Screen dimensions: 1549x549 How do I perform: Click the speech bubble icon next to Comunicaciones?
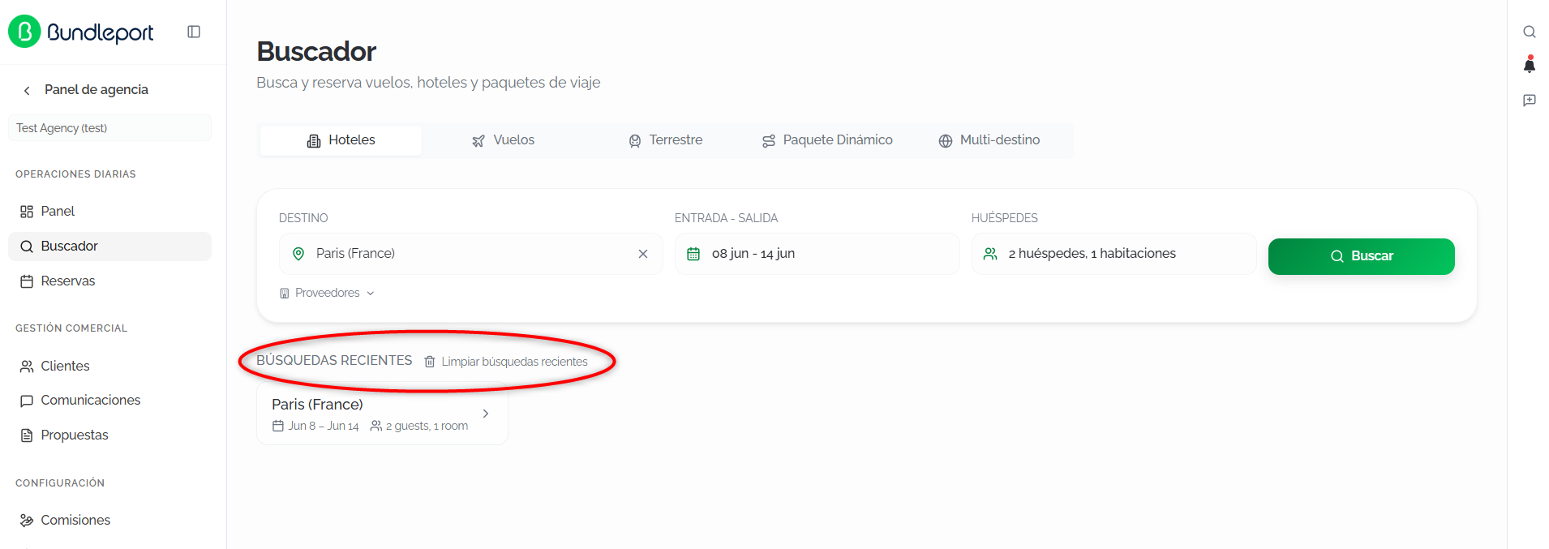pos(27,401)
